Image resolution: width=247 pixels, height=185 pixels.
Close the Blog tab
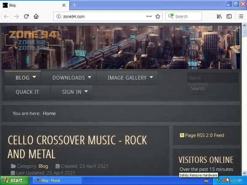(x=64, y=5)
